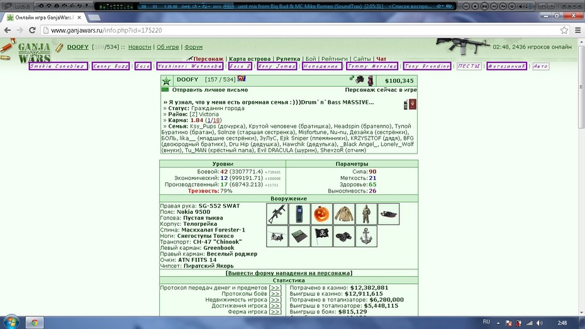The height and width of the screenshot is (329, 585).
Task: Click the taskbar clock showing 2:48
Action: (562, 323)
